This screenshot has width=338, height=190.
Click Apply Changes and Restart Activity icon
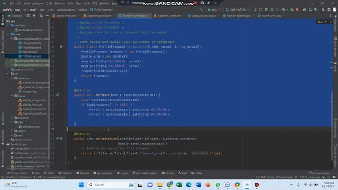coord(260,9)
